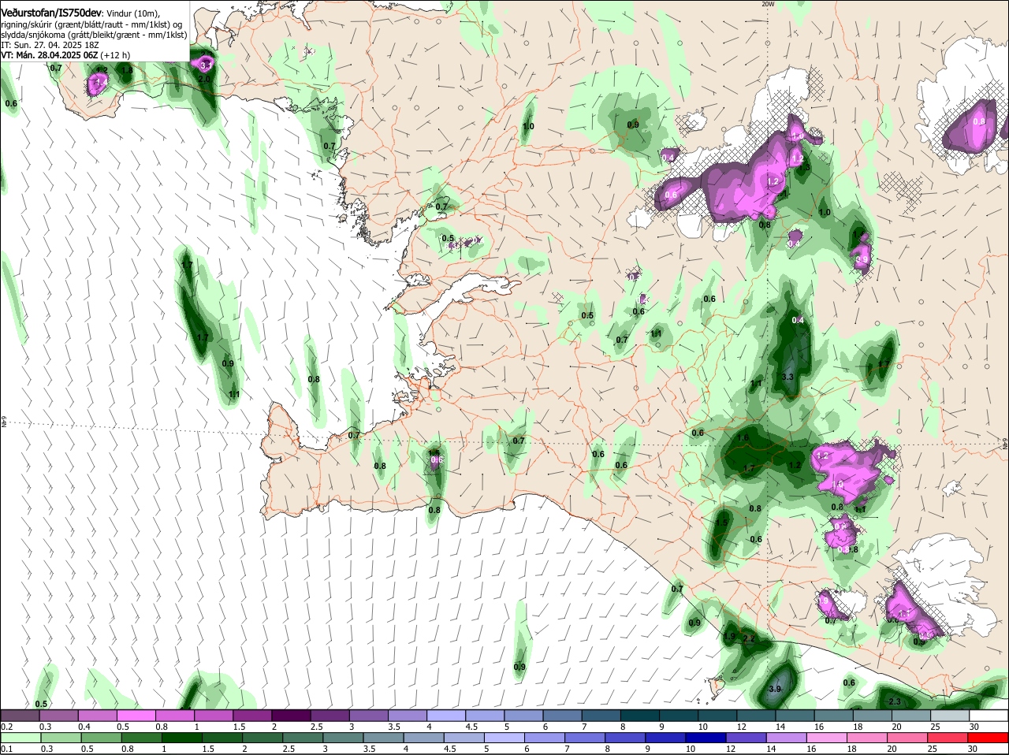This screenshot has height=755, width=1009.
Task: Click the 2.2 precipitation value on the map
Action: [x=749, y=638]
